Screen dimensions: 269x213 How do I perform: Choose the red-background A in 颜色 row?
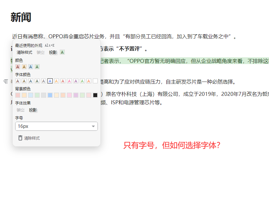pyautogui.click(x=18, y=67)
